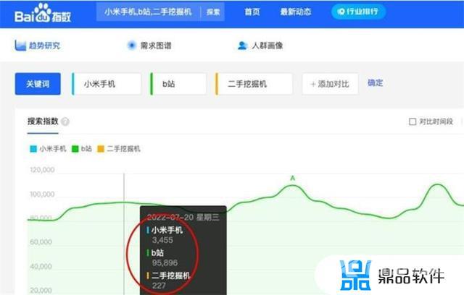Screen dimensions: 464x295
Task: Edit the b站 keyword field
Action: click(178, 84)
